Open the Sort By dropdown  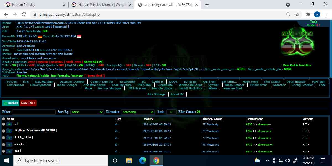[87, 112]
